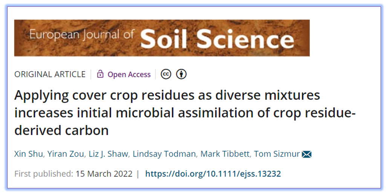Click the attribution person license icon

pyautogui.click(x=181, y=74)
